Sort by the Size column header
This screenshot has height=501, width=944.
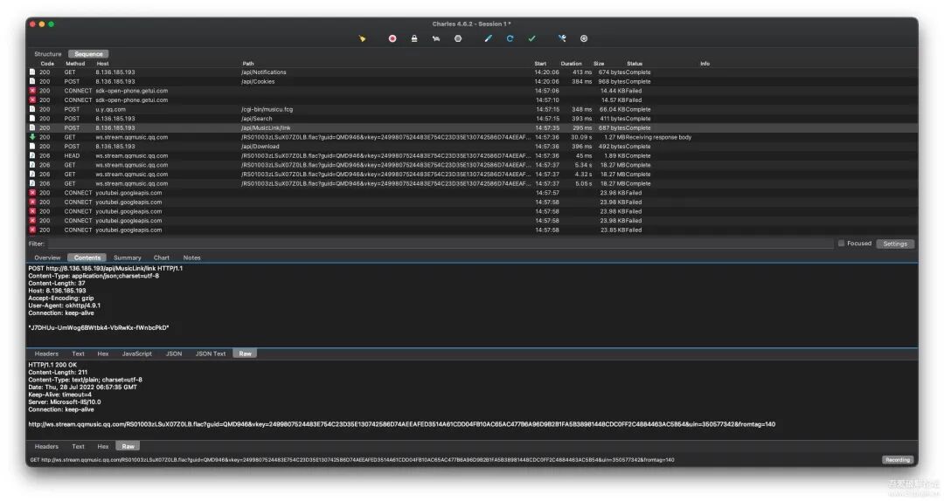coord(599,63)
